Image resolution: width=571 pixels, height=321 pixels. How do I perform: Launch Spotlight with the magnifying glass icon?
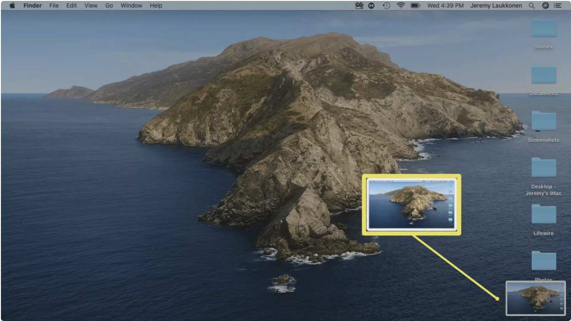click(531, 5)
